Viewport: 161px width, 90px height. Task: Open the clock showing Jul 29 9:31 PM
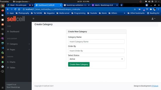point(83,1)
